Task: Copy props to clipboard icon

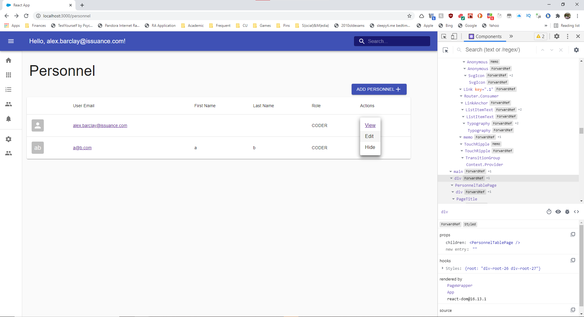Action: pyautogui.click(x=573, y=234)
